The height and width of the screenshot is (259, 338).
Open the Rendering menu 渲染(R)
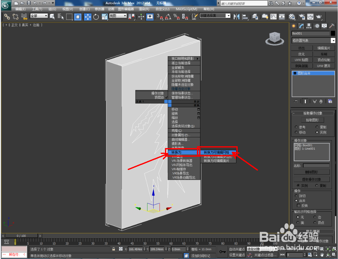tap(144, 9)
